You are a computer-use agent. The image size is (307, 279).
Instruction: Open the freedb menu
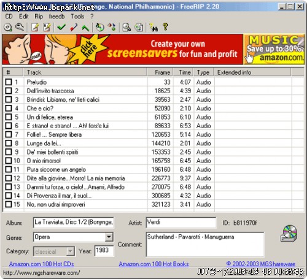[56, 17]
